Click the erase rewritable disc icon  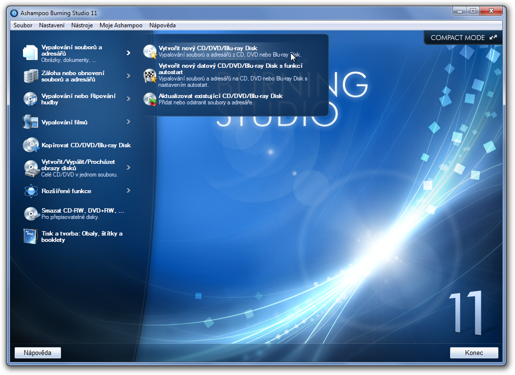(x=32, y=214)
